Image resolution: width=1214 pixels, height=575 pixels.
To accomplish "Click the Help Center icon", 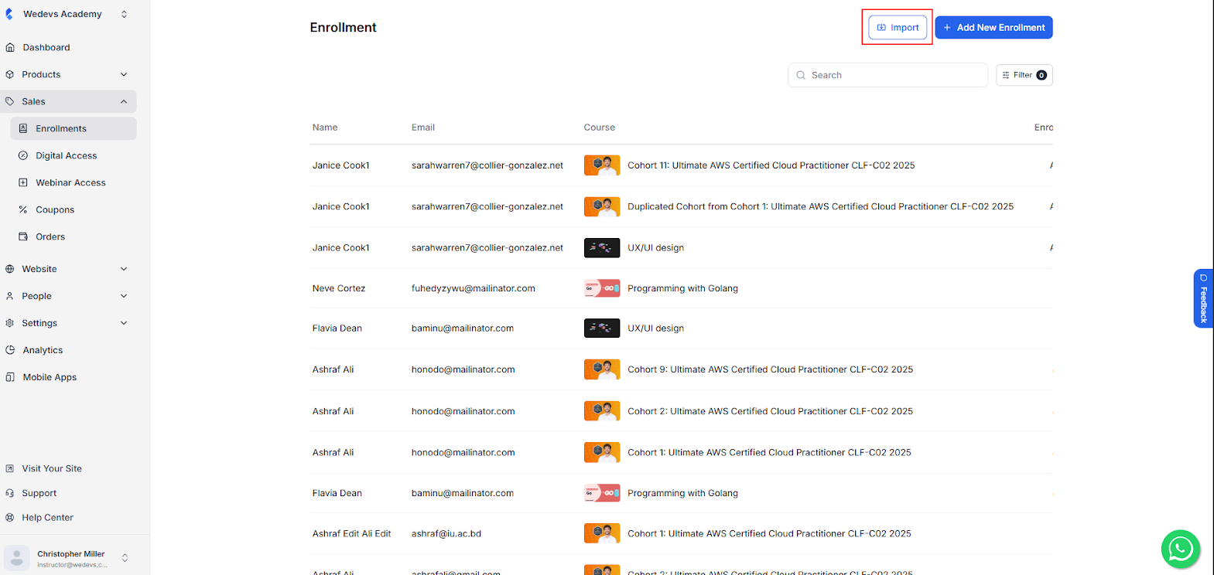I will click(10, 518).
